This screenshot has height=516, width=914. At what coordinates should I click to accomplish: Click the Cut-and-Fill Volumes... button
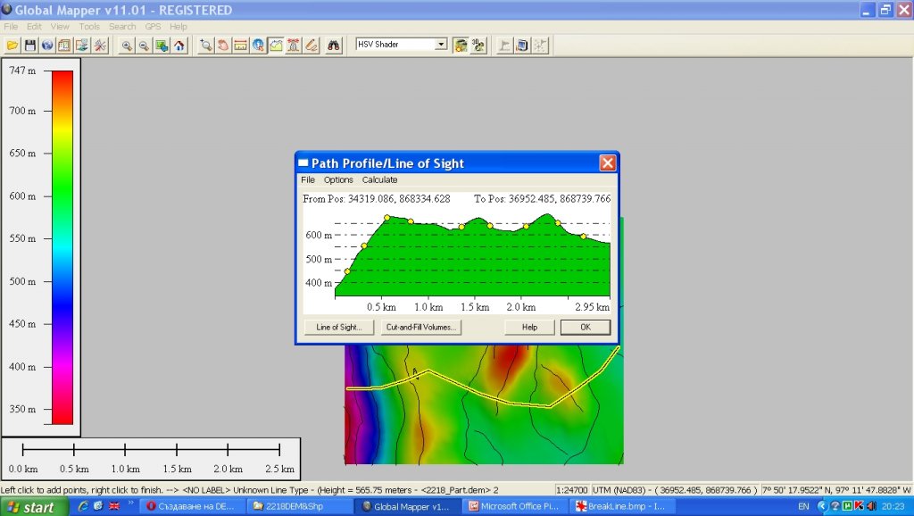click(421, 328)
